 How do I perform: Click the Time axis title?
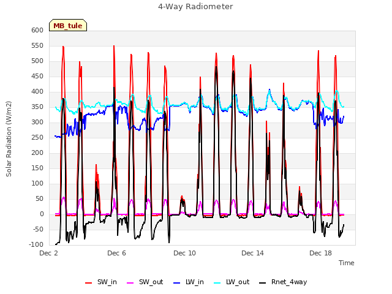click(x=347, y=263)
